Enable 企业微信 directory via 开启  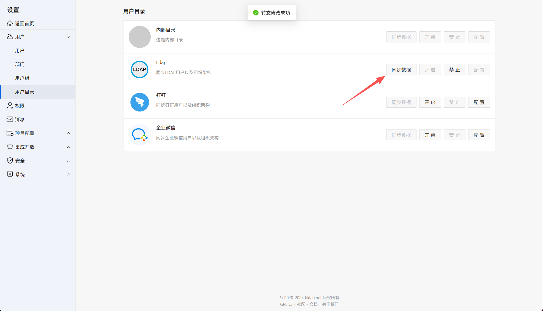tap(430, 135)
